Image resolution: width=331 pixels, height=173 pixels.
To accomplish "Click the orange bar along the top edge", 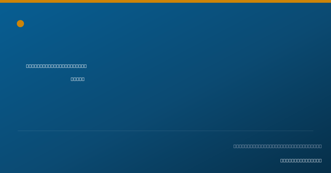I will (165, 1).
